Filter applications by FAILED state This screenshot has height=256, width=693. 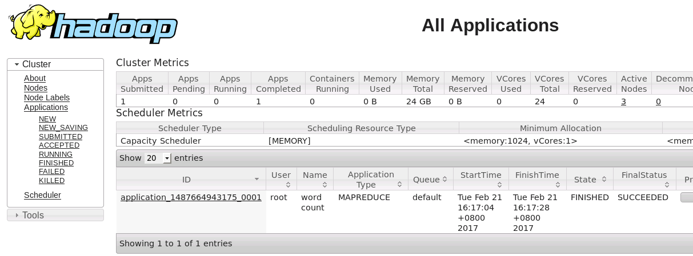click(x=51, y=172)
